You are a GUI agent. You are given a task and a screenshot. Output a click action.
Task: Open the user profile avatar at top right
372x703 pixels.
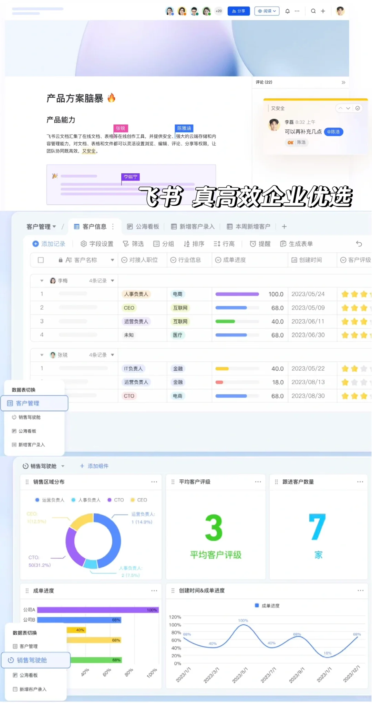340,11
